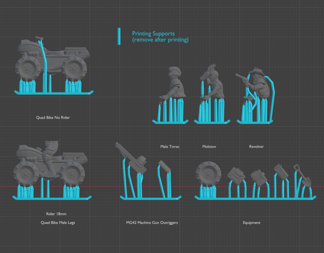Click the 'Rider 18mm' label
This screenshot has width=324, height=253.
pos(56,214)
